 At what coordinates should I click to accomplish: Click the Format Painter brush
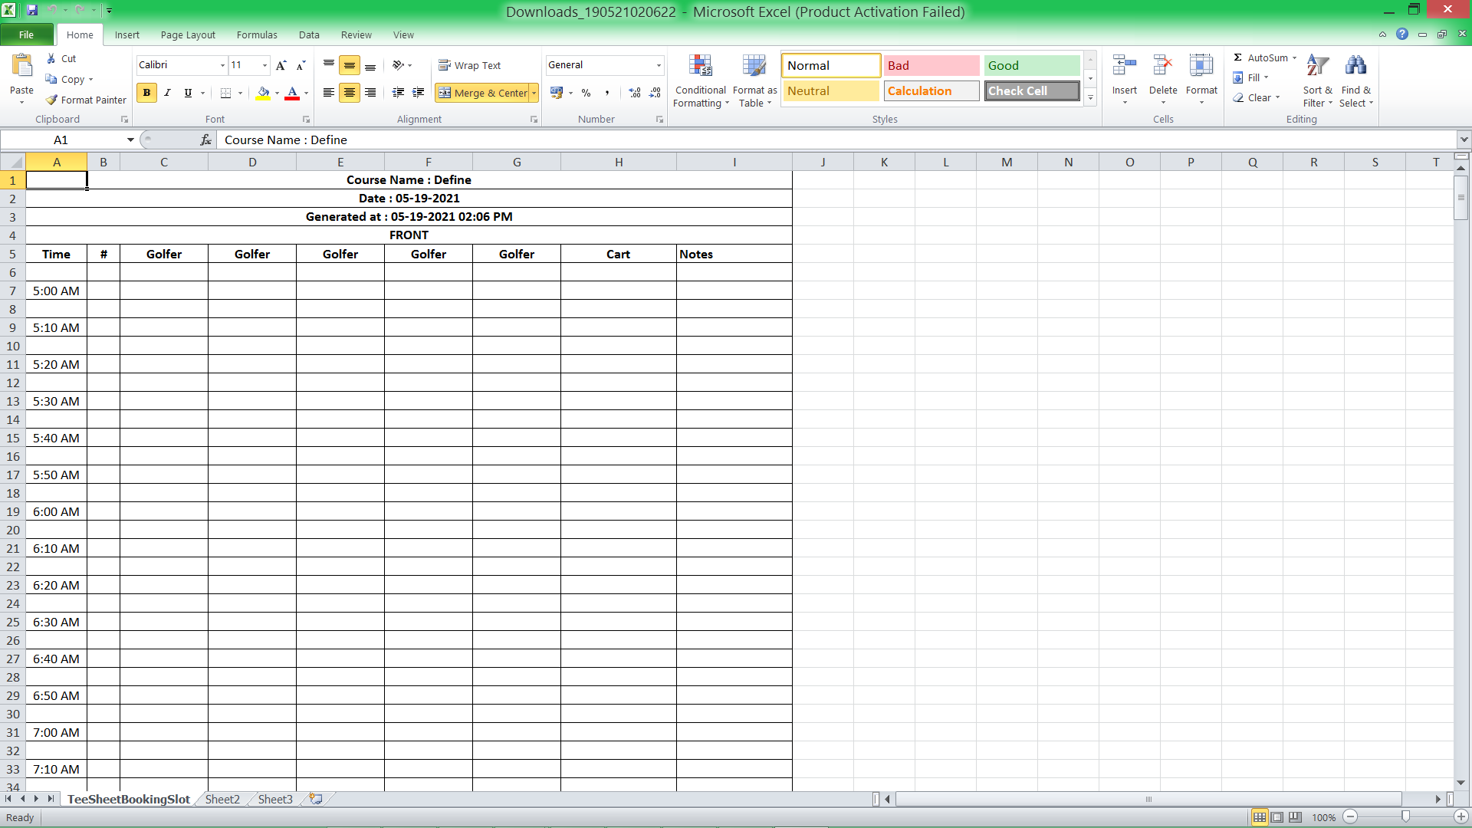(x=52, y=100)
